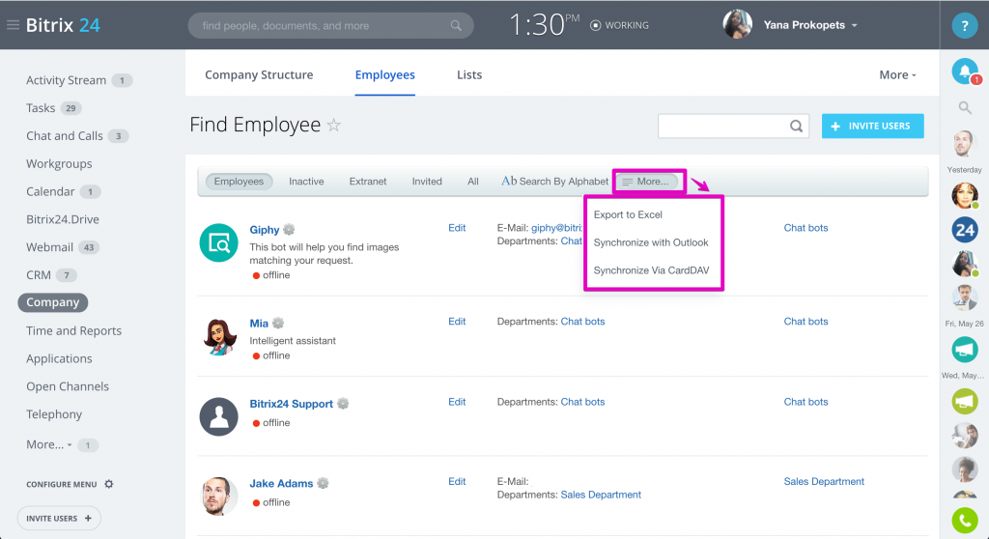Open the hamburger menu beside Bitrix 24

coord(13,25)
